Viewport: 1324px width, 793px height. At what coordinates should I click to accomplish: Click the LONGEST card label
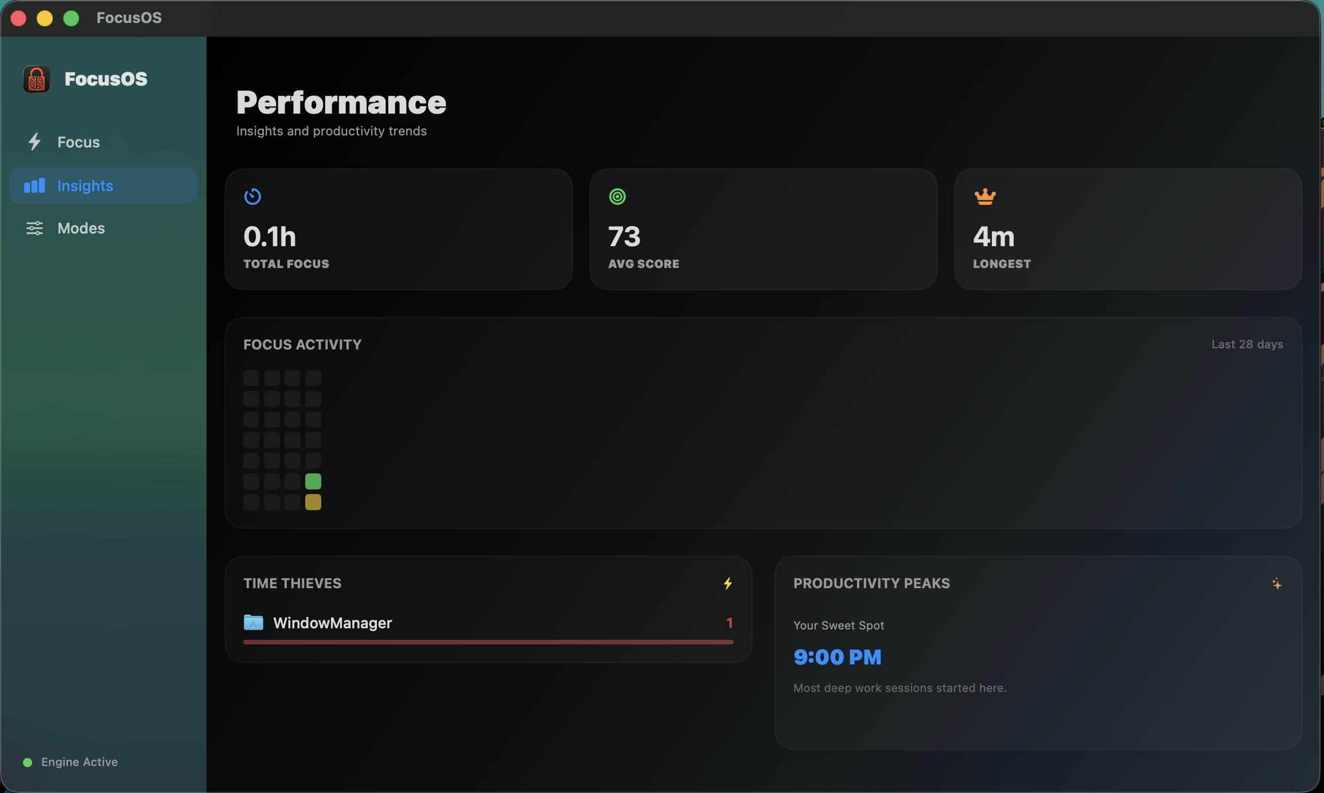pos(1002,264)
